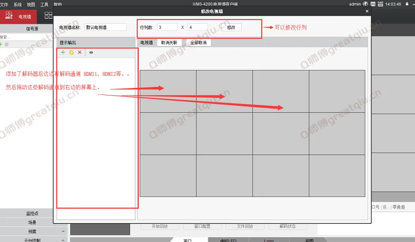Click the 取消关联 button

169,43
